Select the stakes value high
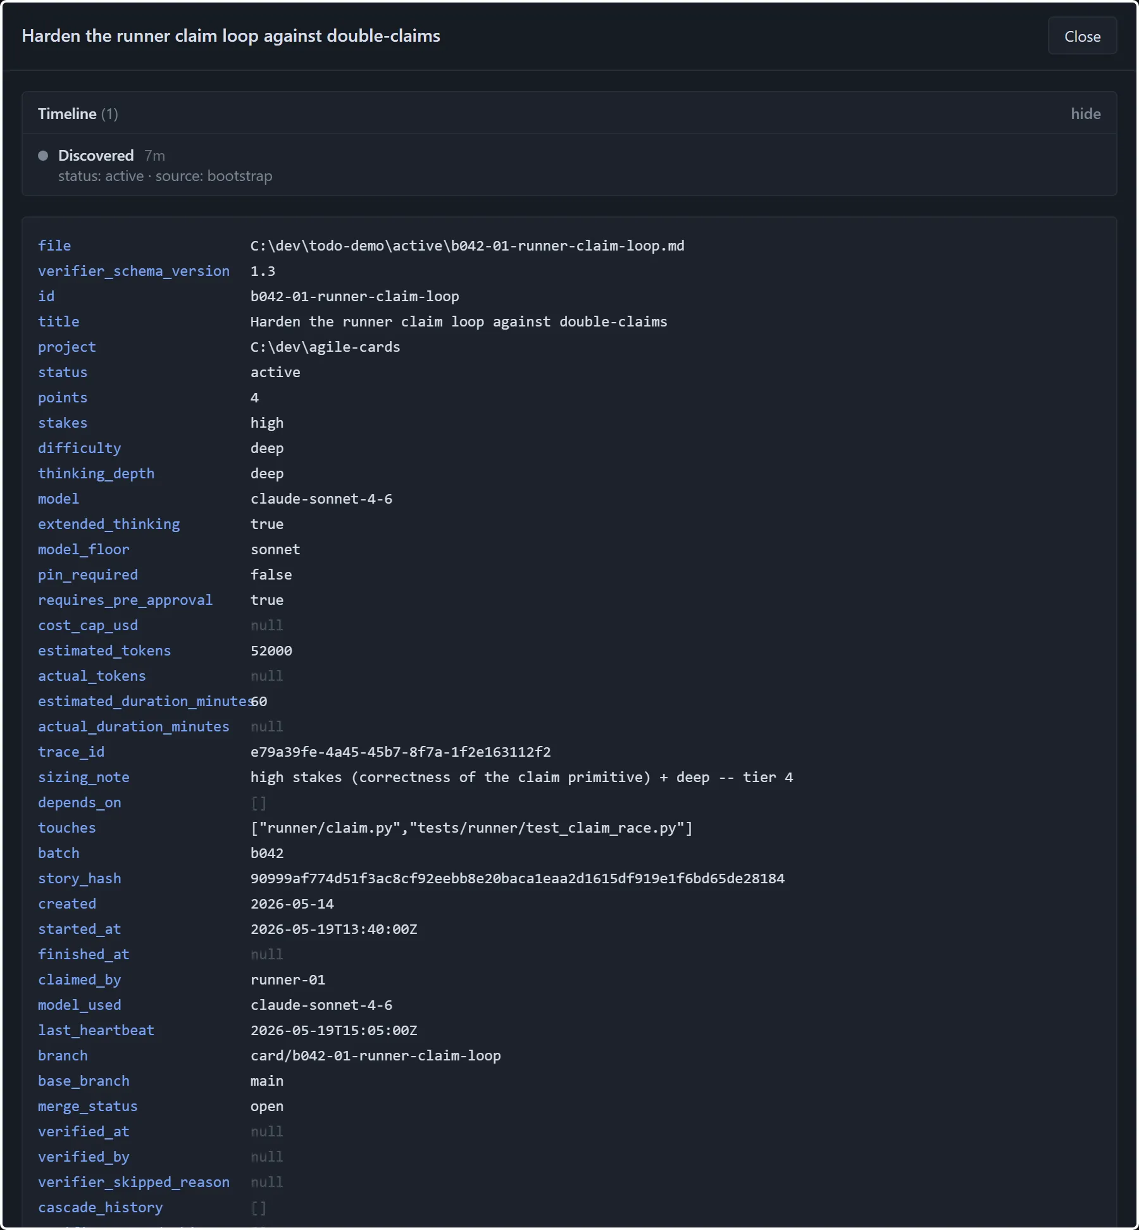The width and height of the screenshot is (1139, 1230). coord(267,423)
